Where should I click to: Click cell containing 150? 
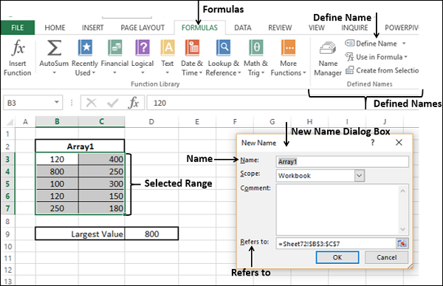pos(101,196)
